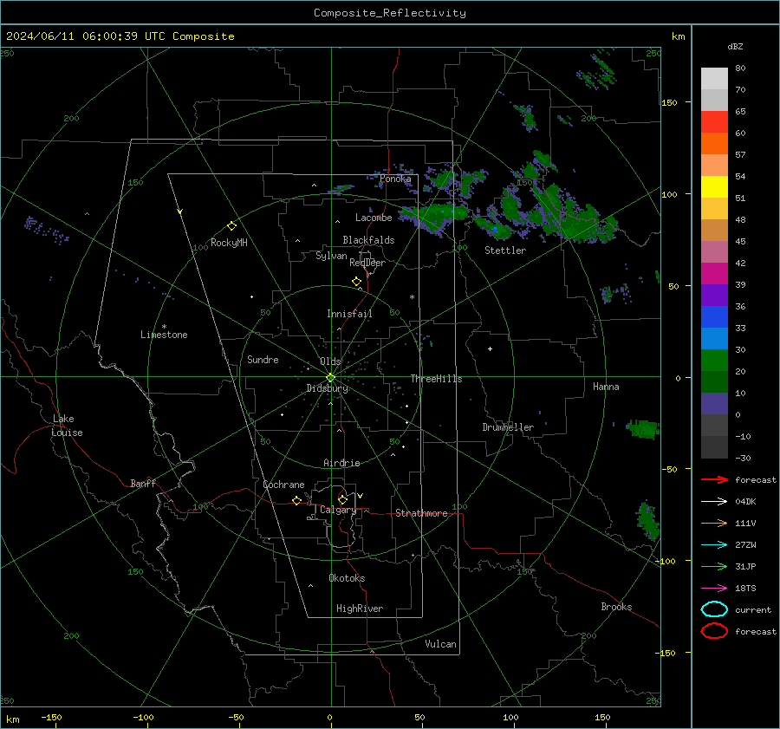Screen dimensions: 780x729
Task: Click the red forecast ellipse icon
Action: pyautogui.click(x=714, y=631)
